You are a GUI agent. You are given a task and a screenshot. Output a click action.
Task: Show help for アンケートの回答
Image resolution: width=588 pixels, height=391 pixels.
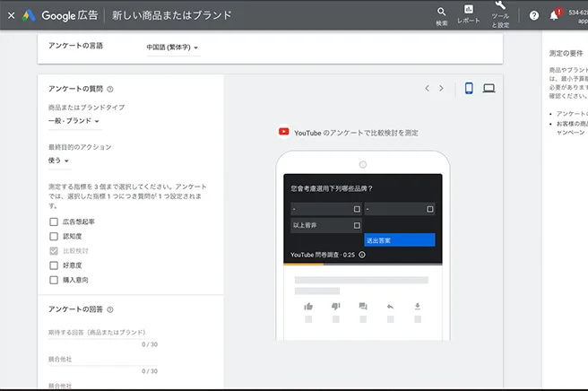click(110, 309)
